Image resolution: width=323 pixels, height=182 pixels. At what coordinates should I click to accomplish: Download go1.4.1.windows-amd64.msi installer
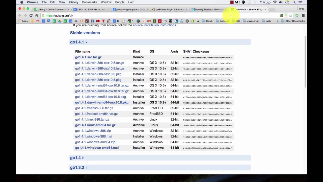click(97, 148)
